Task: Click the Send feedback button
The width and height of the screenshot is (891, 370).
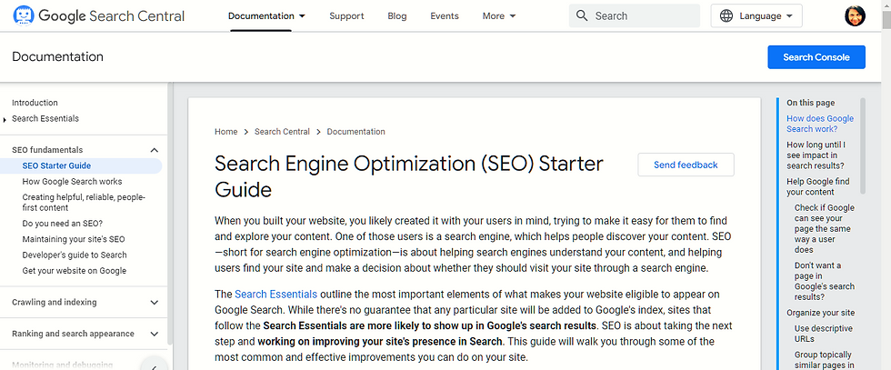Action: tap(686, 165)
